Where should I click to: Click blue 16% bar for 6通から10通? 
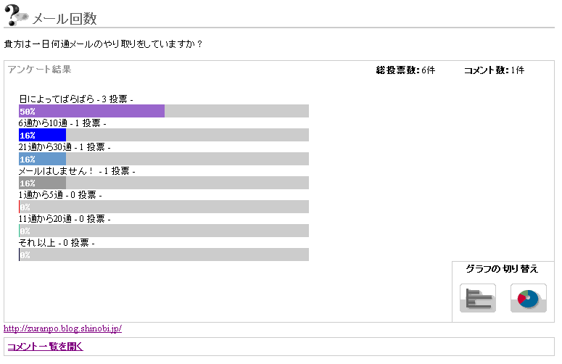[43, 135]
